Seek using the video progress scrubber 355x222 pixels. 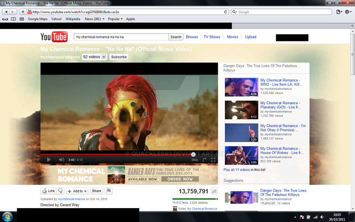click(193, 155)
